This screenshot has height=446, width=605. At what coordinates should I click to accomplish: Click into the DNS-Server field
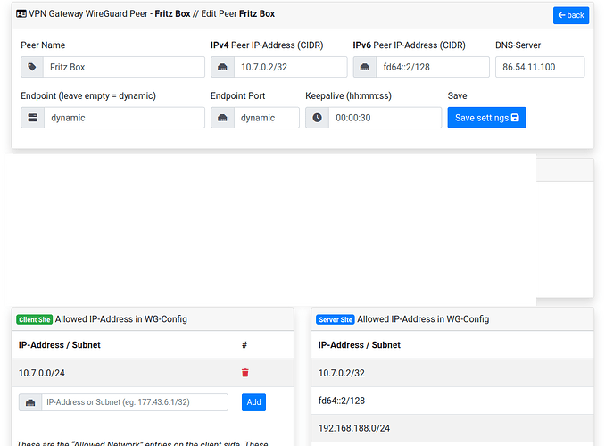tap(540, 67)
